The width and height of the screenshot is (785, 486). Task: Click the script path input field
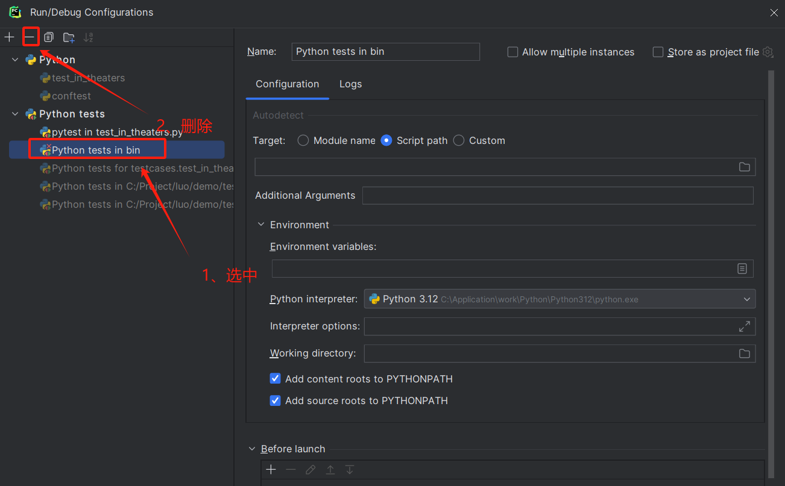tap(505, 167)
